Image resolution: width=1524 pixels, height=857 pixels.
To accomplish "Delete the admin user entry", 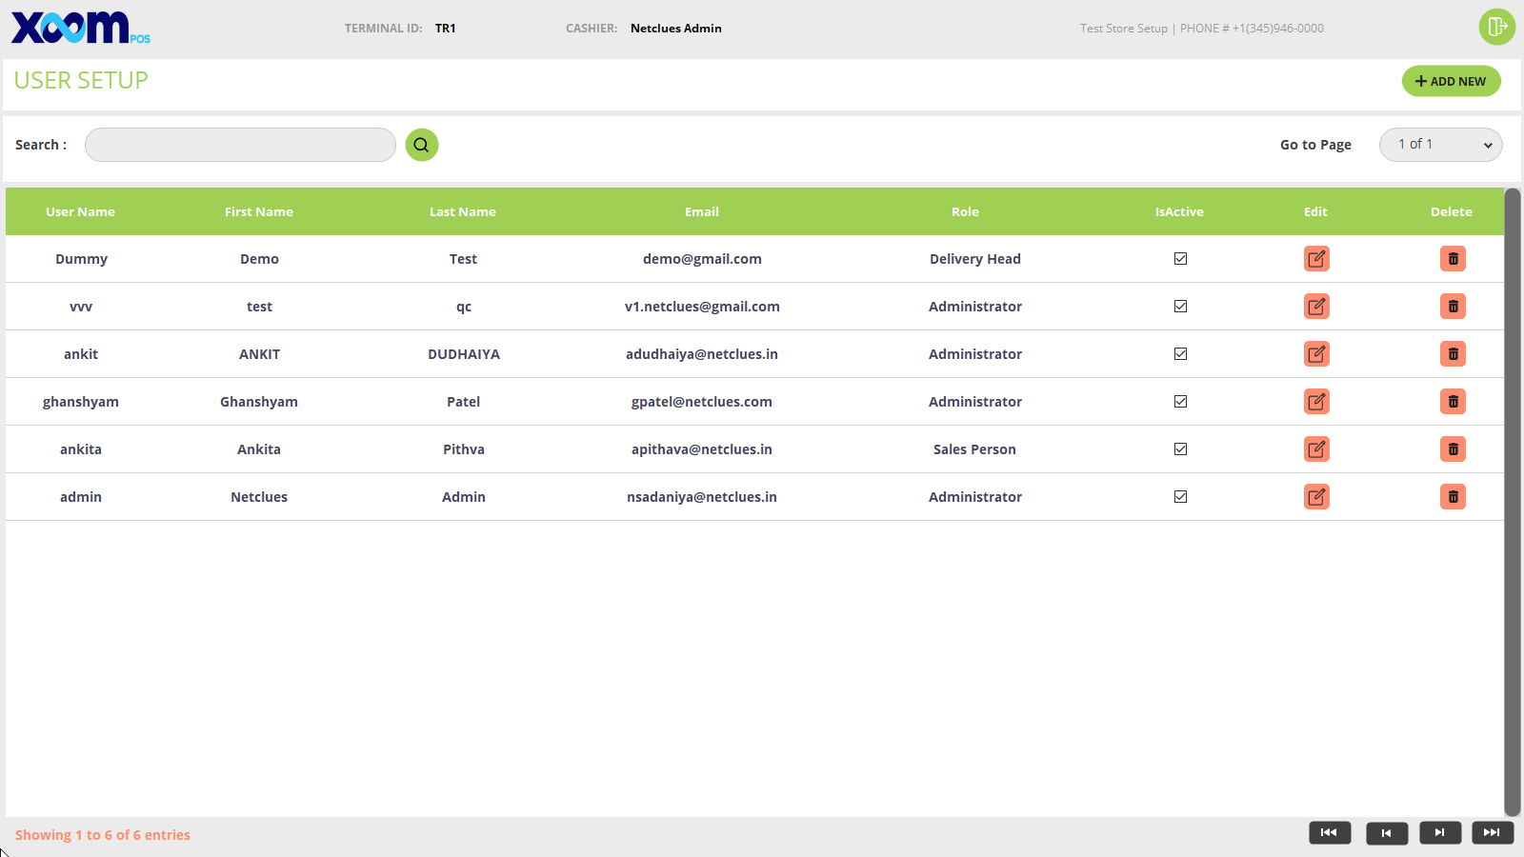I will click(1453, 497).
